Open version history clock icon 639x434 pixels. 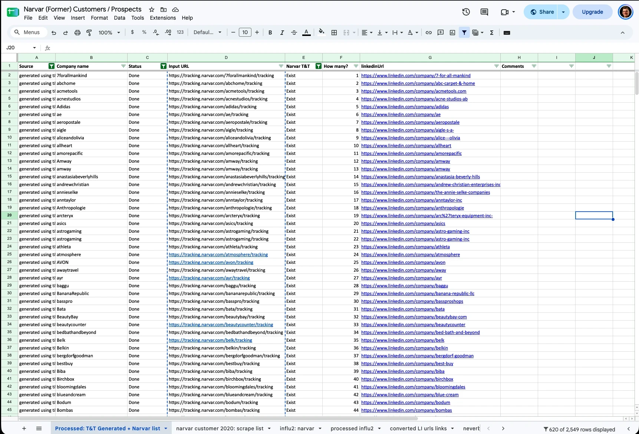(x=466, y=12)
